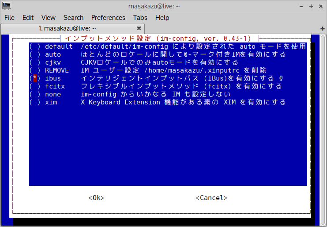The width and height of the screenshot is (327, 227).
Task: Select the xim radio option
Action: pos(35,102)
